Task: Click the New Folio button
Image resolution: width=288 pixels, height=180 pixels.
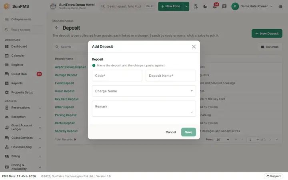Action: point(171,6)
